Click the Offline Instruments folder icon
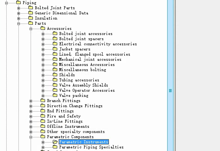220x151 pixels. (x=43, y=126)
